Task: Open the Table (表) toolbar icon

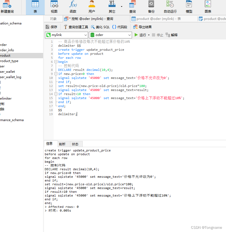Action: pyautogui.click(x=35, y=7)
